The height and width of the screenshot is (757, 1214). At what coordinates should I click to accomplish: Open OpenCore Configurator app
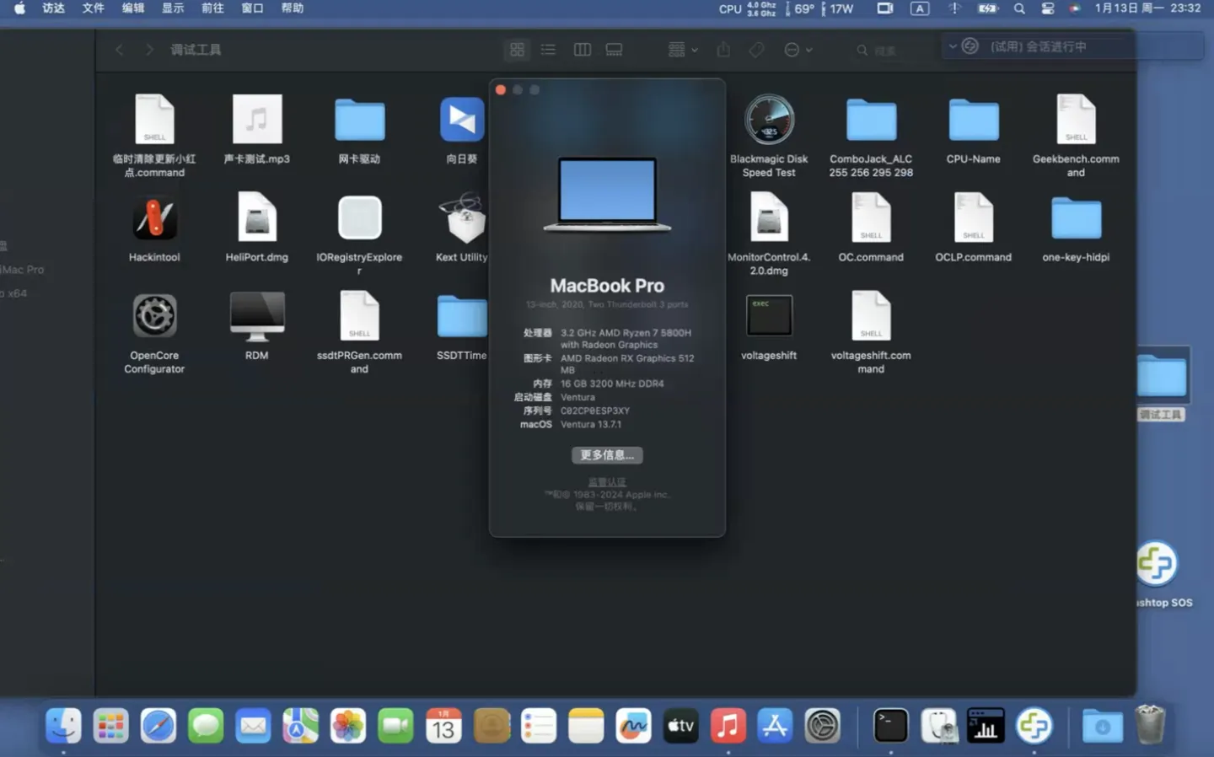(154, 317)
